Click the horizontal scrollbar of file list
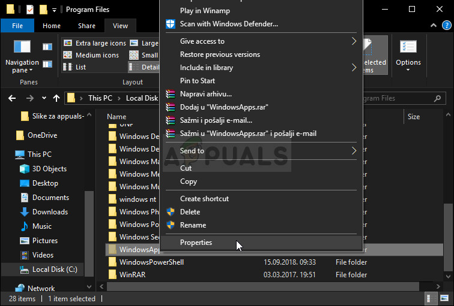The width and height of the screenshot is (454, 306). (x=263, y=287)
